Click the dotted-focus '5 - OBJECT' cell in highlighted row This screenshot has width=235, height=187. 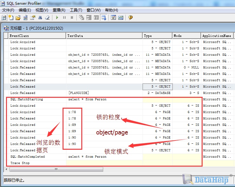point(158,87)
